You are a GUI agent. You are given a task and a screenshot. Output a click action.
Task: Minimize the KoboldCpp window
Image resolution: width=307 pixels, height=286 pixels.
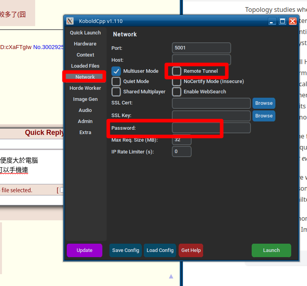coord(272,21)
